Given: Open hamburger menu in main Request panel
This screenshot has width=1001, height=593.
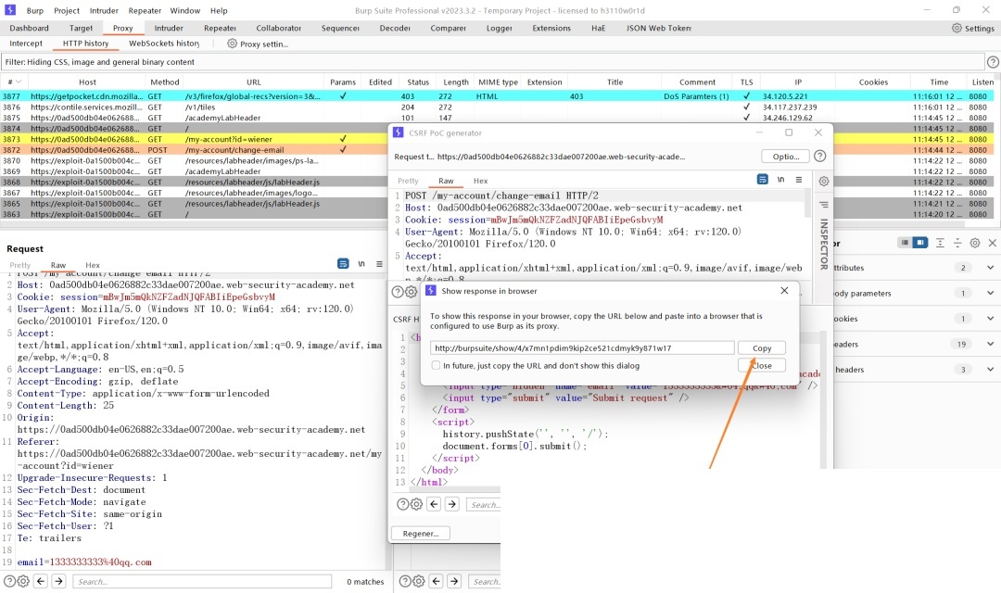Looking at the screenshot, I should [379, 264].
